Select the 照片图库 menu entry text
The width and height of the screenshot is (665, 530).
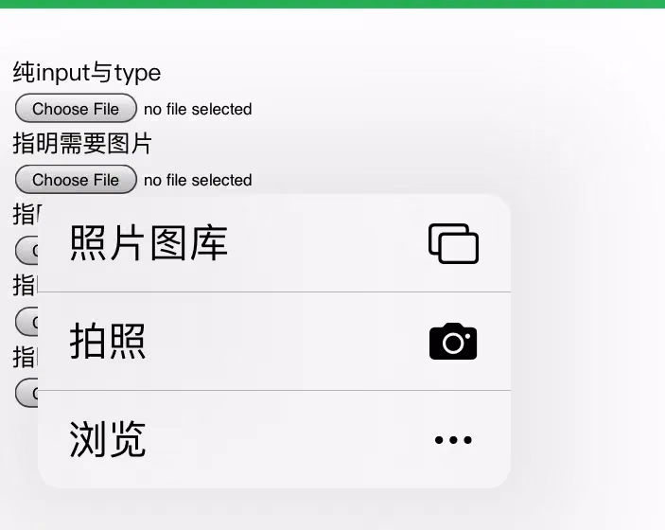149,243
